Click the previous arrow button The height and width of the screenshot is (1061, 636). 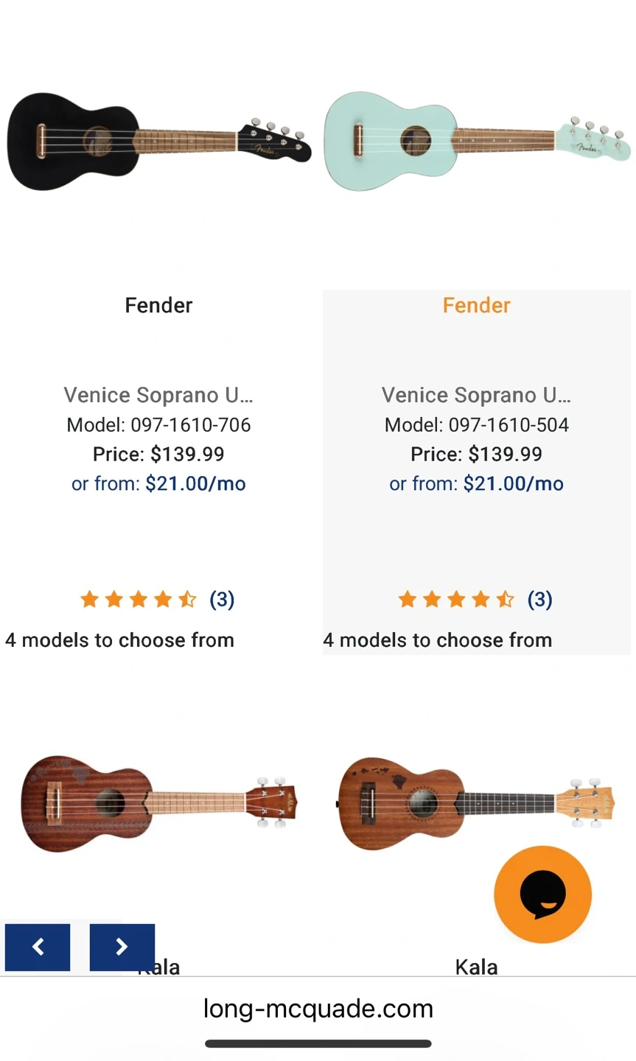(x=38, y=947)
